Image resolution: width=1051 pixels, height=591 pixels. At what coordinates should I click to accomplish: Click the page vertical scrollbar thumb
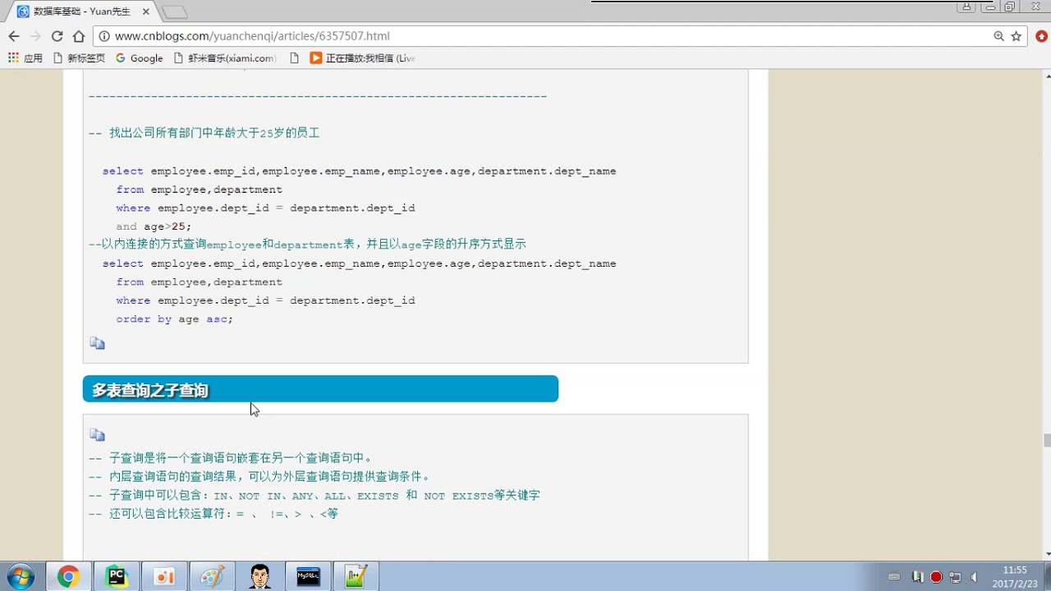pyautogui.click(x=1047, y=440)
